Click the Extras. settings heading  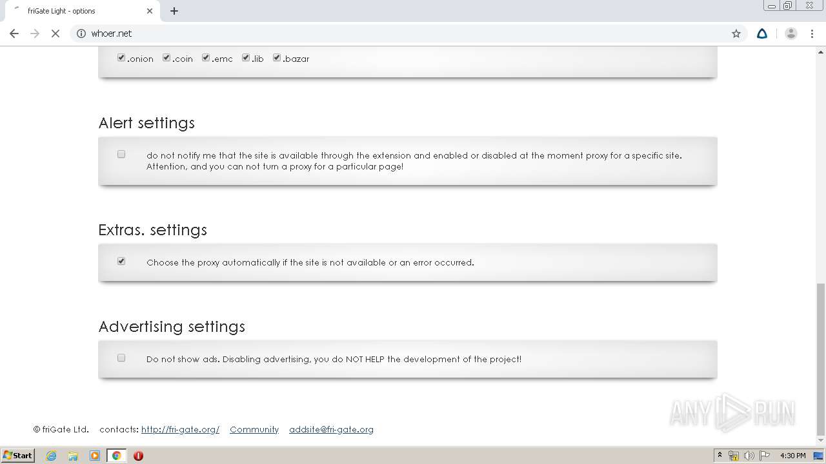[153, 230]
